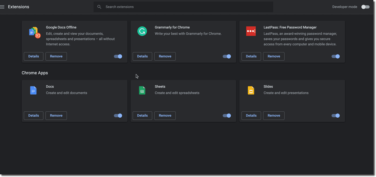Click the Docs app icon
This screenshot has height=177, width=376.
tap(33, 90)
